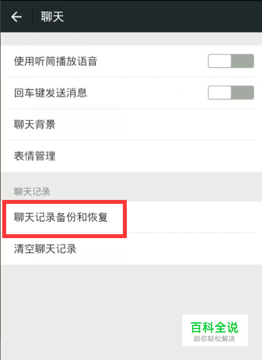Image resolution: width=262 pixels, height=360 pixels.
Task: Open 表情管理 entry
Action: click(x=131, y=156)
